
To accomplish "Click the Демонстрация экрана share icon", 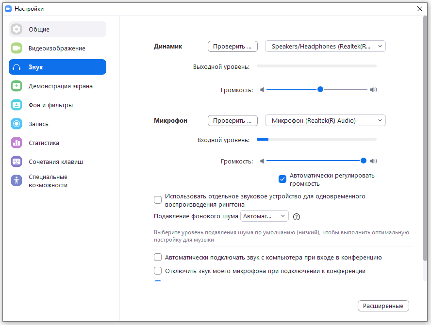I will [x=17, y=86].
